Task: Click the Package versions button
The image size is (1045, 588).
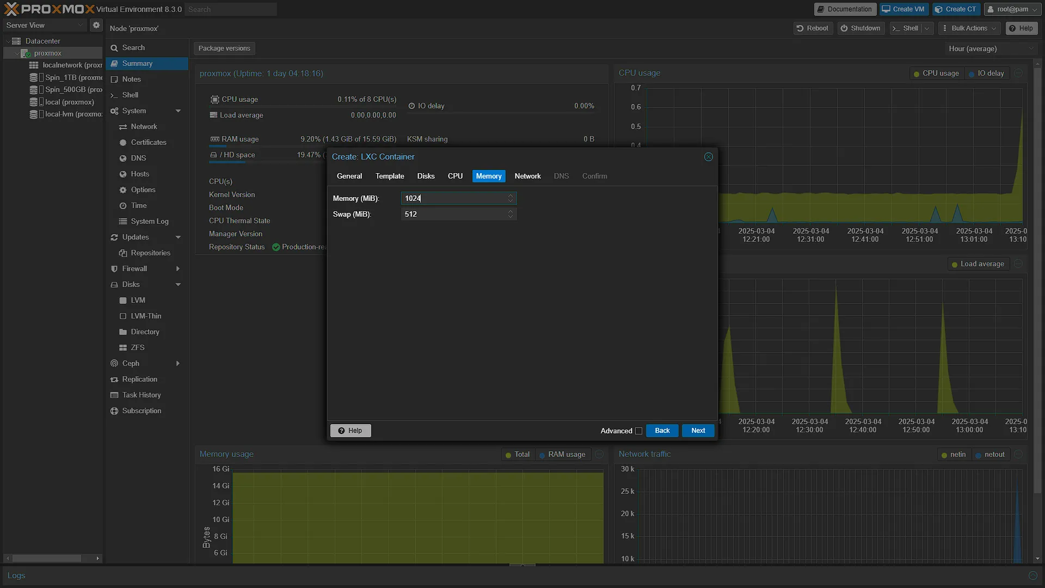Action: pyautogui.click(x=224, y=48)
